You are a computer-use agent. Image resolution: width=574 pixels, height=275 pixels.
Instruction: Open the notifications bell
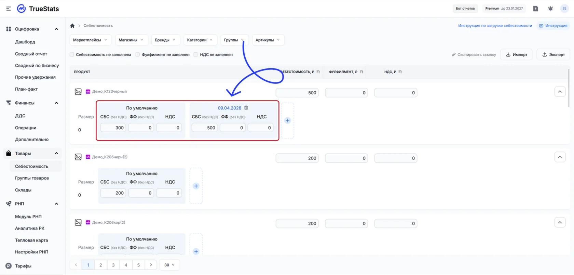click(550, 9)
